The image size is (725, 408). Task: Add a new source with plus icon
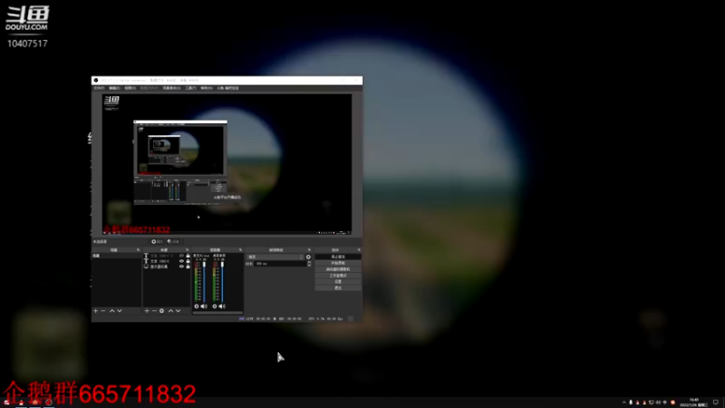coord(147,311)
